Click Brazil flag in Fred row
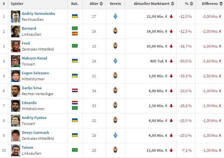224x158 pixels. click(75, 46)
